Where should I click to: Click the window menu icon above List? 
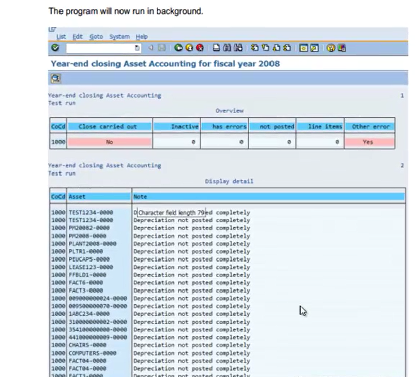(52, 30)
